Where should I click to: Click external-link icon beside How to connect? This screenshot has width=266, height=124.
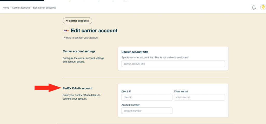(64, 38)
